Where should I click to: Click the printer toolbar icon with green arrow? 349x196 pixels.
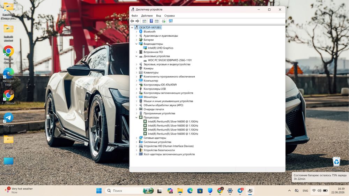pyautogui.click(x=164, y=21)
